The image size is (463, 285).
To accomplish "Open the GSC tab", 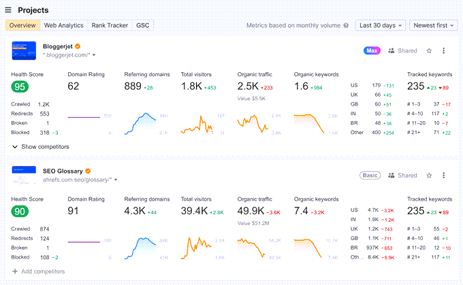I will [142, 25].
